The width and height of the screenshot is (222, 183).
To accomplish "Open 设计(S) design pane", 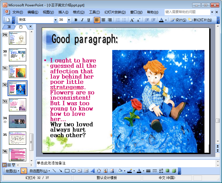I will click(x=178, y=20).
